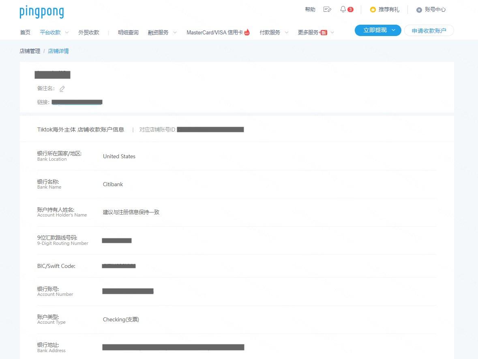
Task: Click the Account Number label
Action: click(x=55, y=294)
